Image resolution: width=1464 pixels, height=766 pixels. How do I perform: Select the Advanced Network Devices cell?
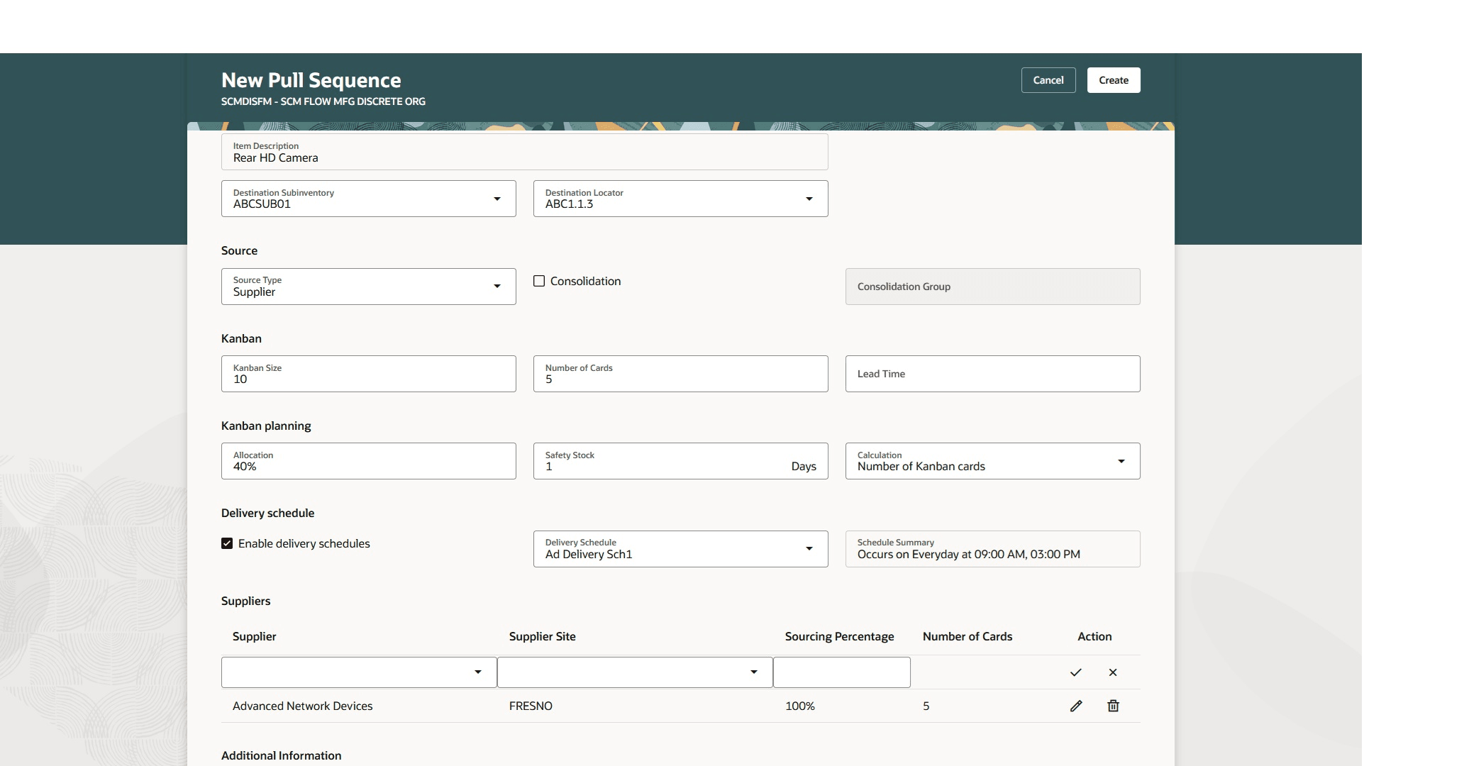(303, 706)
